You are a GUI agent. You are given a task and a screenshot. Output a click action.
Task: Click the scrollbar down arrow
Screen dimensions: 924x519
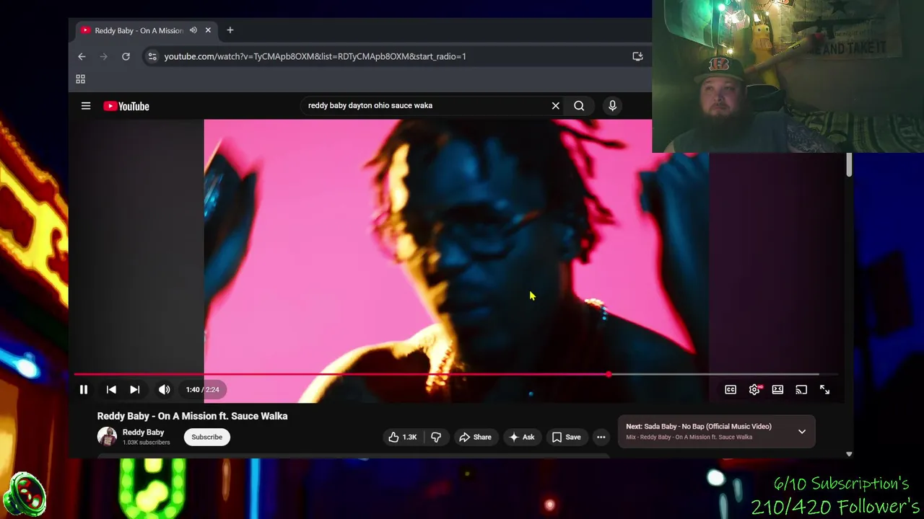click(x=849, y=454)
